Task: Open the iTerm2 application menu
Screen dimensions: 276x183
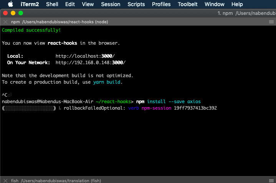Action: click(30, 4)
